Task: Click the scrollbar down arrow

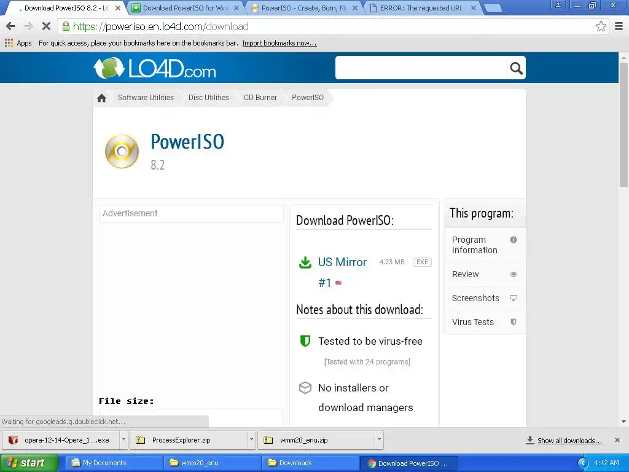Action: (623, 422)
